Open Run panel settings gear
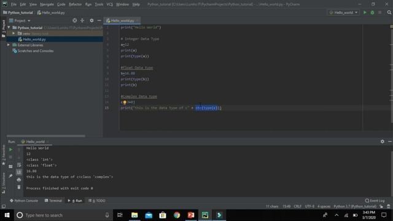The height and width of the screenshot is (221, 393). [382, 142]
